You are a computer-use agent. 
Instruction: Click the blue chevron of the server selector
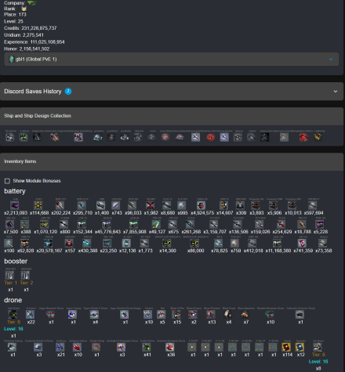point(331,60)
